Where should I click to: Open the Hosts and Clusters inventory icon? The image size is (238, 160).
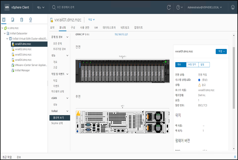point(4,20)
